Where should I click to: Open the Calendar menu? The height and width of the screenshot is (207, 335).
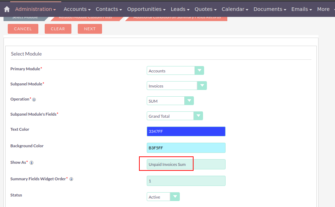coord(235,9)
